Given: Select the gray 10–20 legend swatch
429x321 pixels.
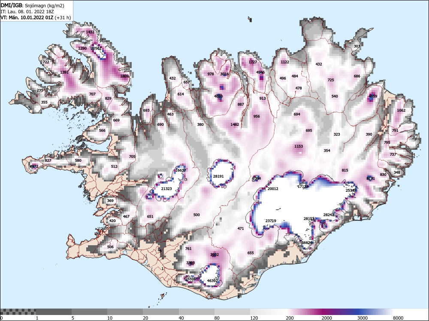Looking at the screenshot, I should click(125, 312).
